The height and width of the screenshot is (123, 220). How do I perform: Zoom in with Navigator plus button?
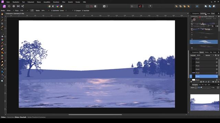pos(218,88)
